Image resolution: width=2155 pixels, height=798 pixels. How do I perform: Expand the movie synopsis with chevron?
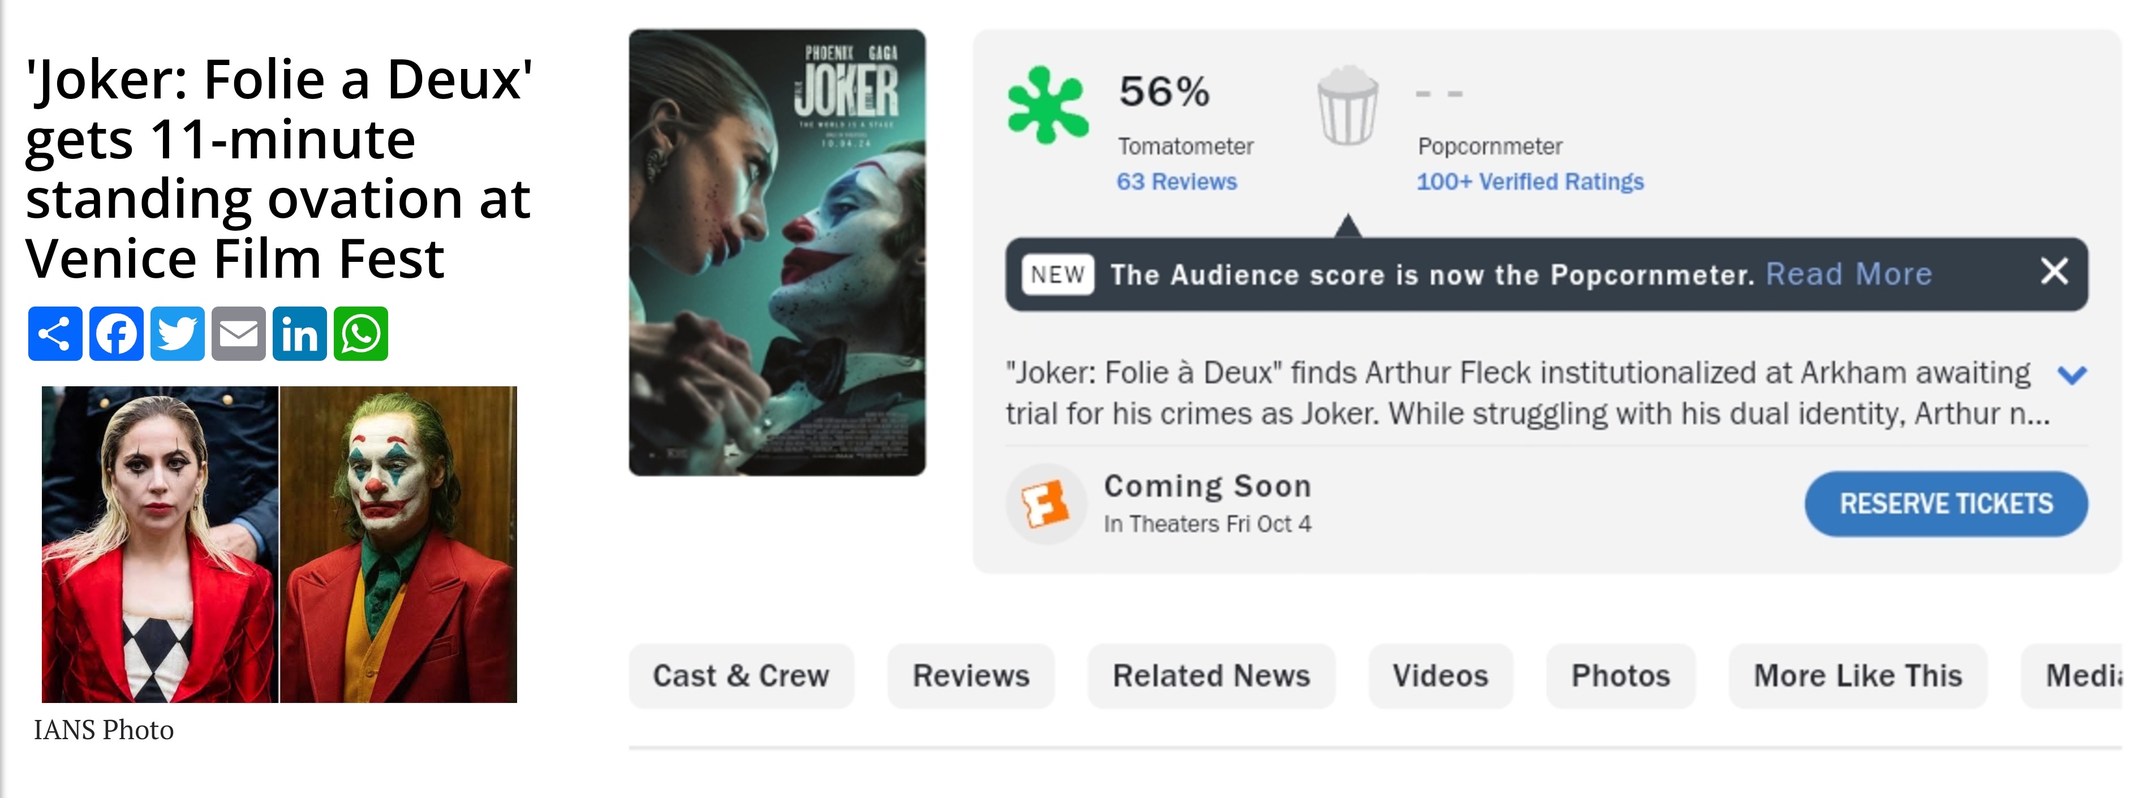2071,375
